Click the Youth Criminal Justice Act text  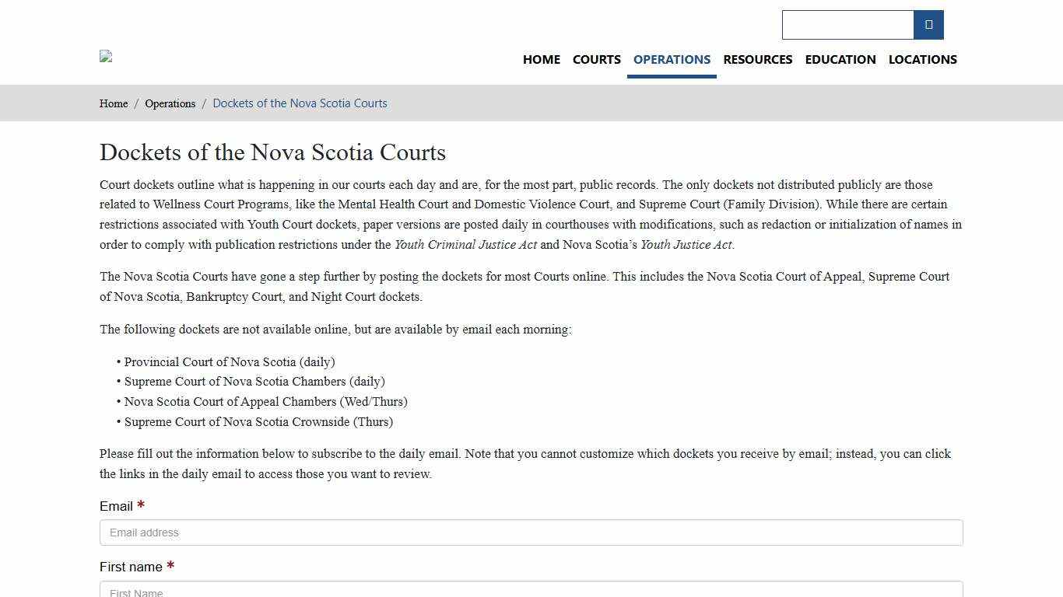tap(465, 244)
